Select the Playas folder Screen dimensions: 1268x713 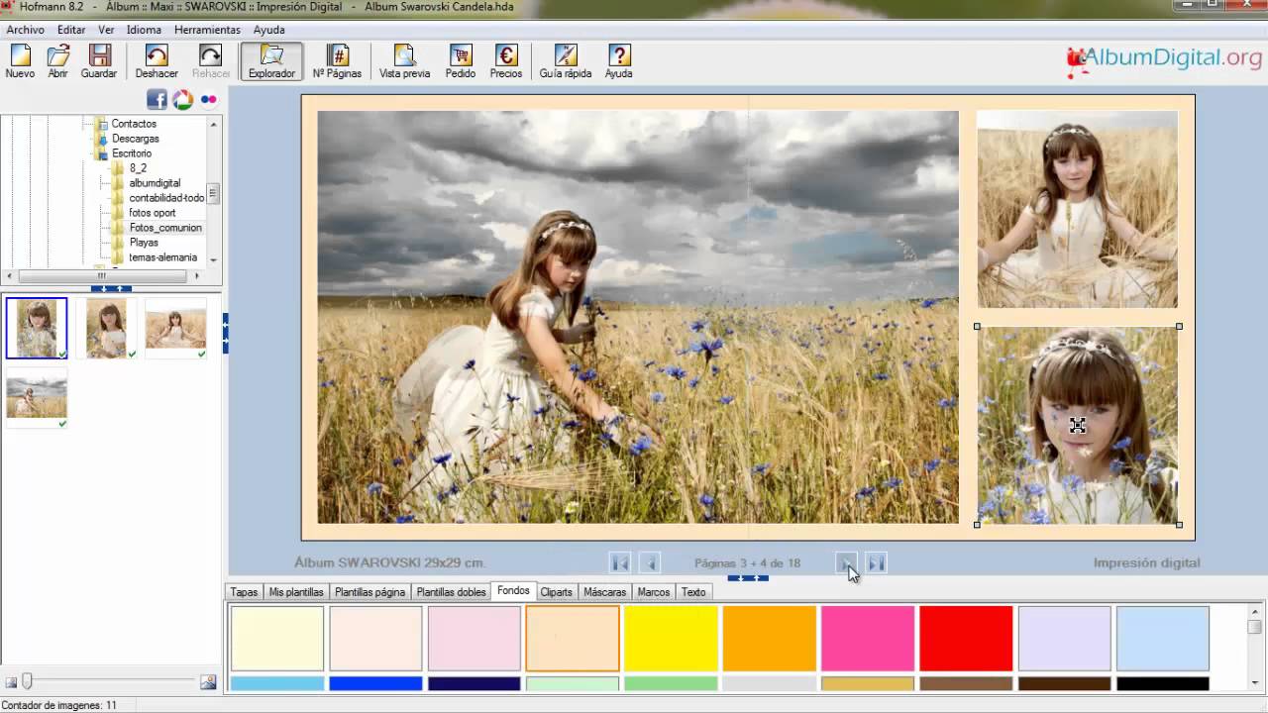[144, 243]
